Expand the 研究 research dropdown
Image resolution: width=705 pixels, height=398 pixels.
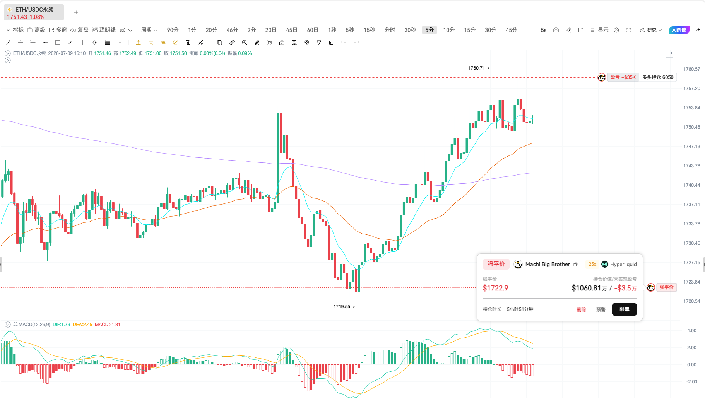pyautogui.click(x=651, y=30)
